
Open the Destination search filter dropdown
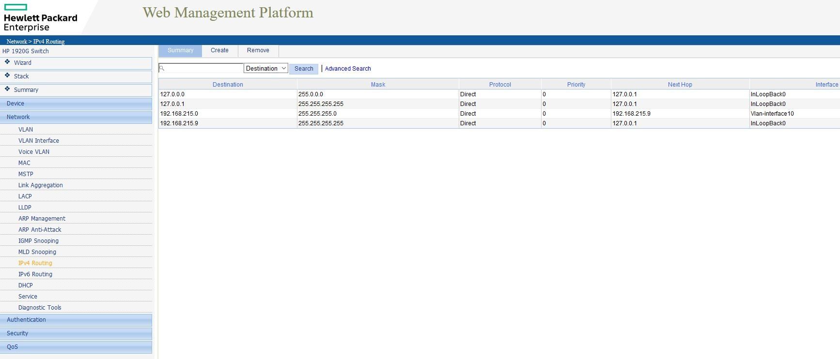[x=266, y=68]
